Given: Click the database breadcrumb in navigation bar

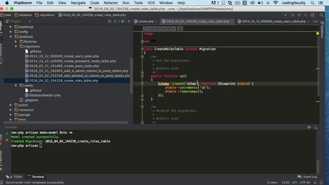Looking at the screenshot, I should (23, 15).
